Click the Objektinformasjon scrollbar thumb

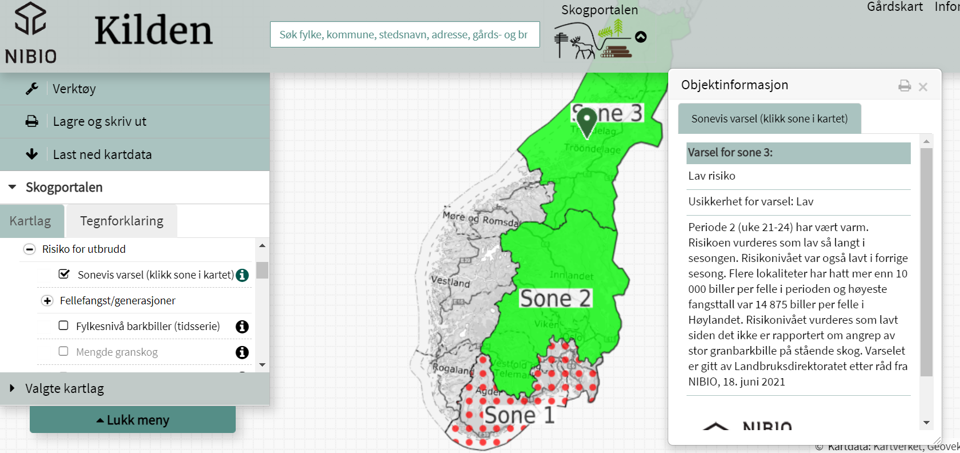(926, 262)
